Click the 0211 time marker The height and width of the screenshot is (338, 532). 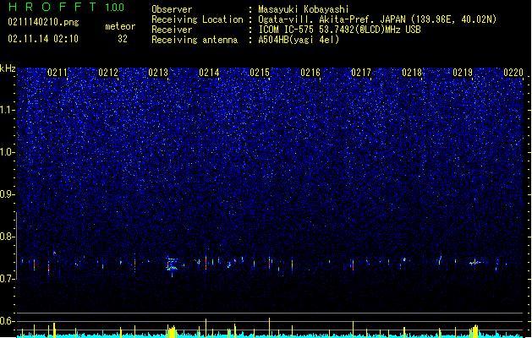tap(58, 73)
